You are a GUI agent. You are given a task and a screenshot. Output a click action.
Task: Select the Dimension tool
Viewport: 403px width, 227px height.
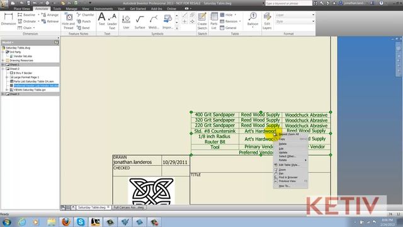[8, 20]
